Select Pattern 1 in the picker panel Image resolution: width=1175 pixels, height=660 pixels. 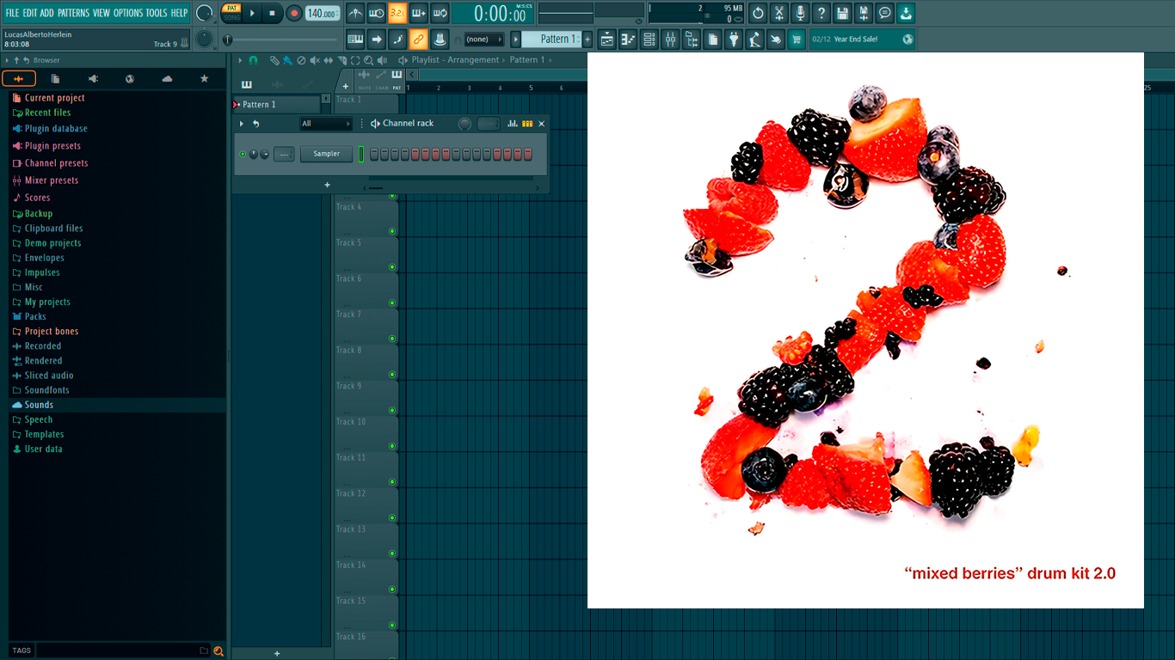(277, 104)
